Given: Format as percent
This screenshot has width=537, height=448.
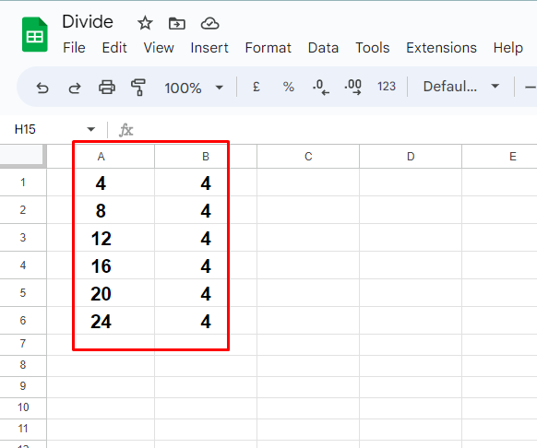Looking at the screenshot, I should (289, 87).
